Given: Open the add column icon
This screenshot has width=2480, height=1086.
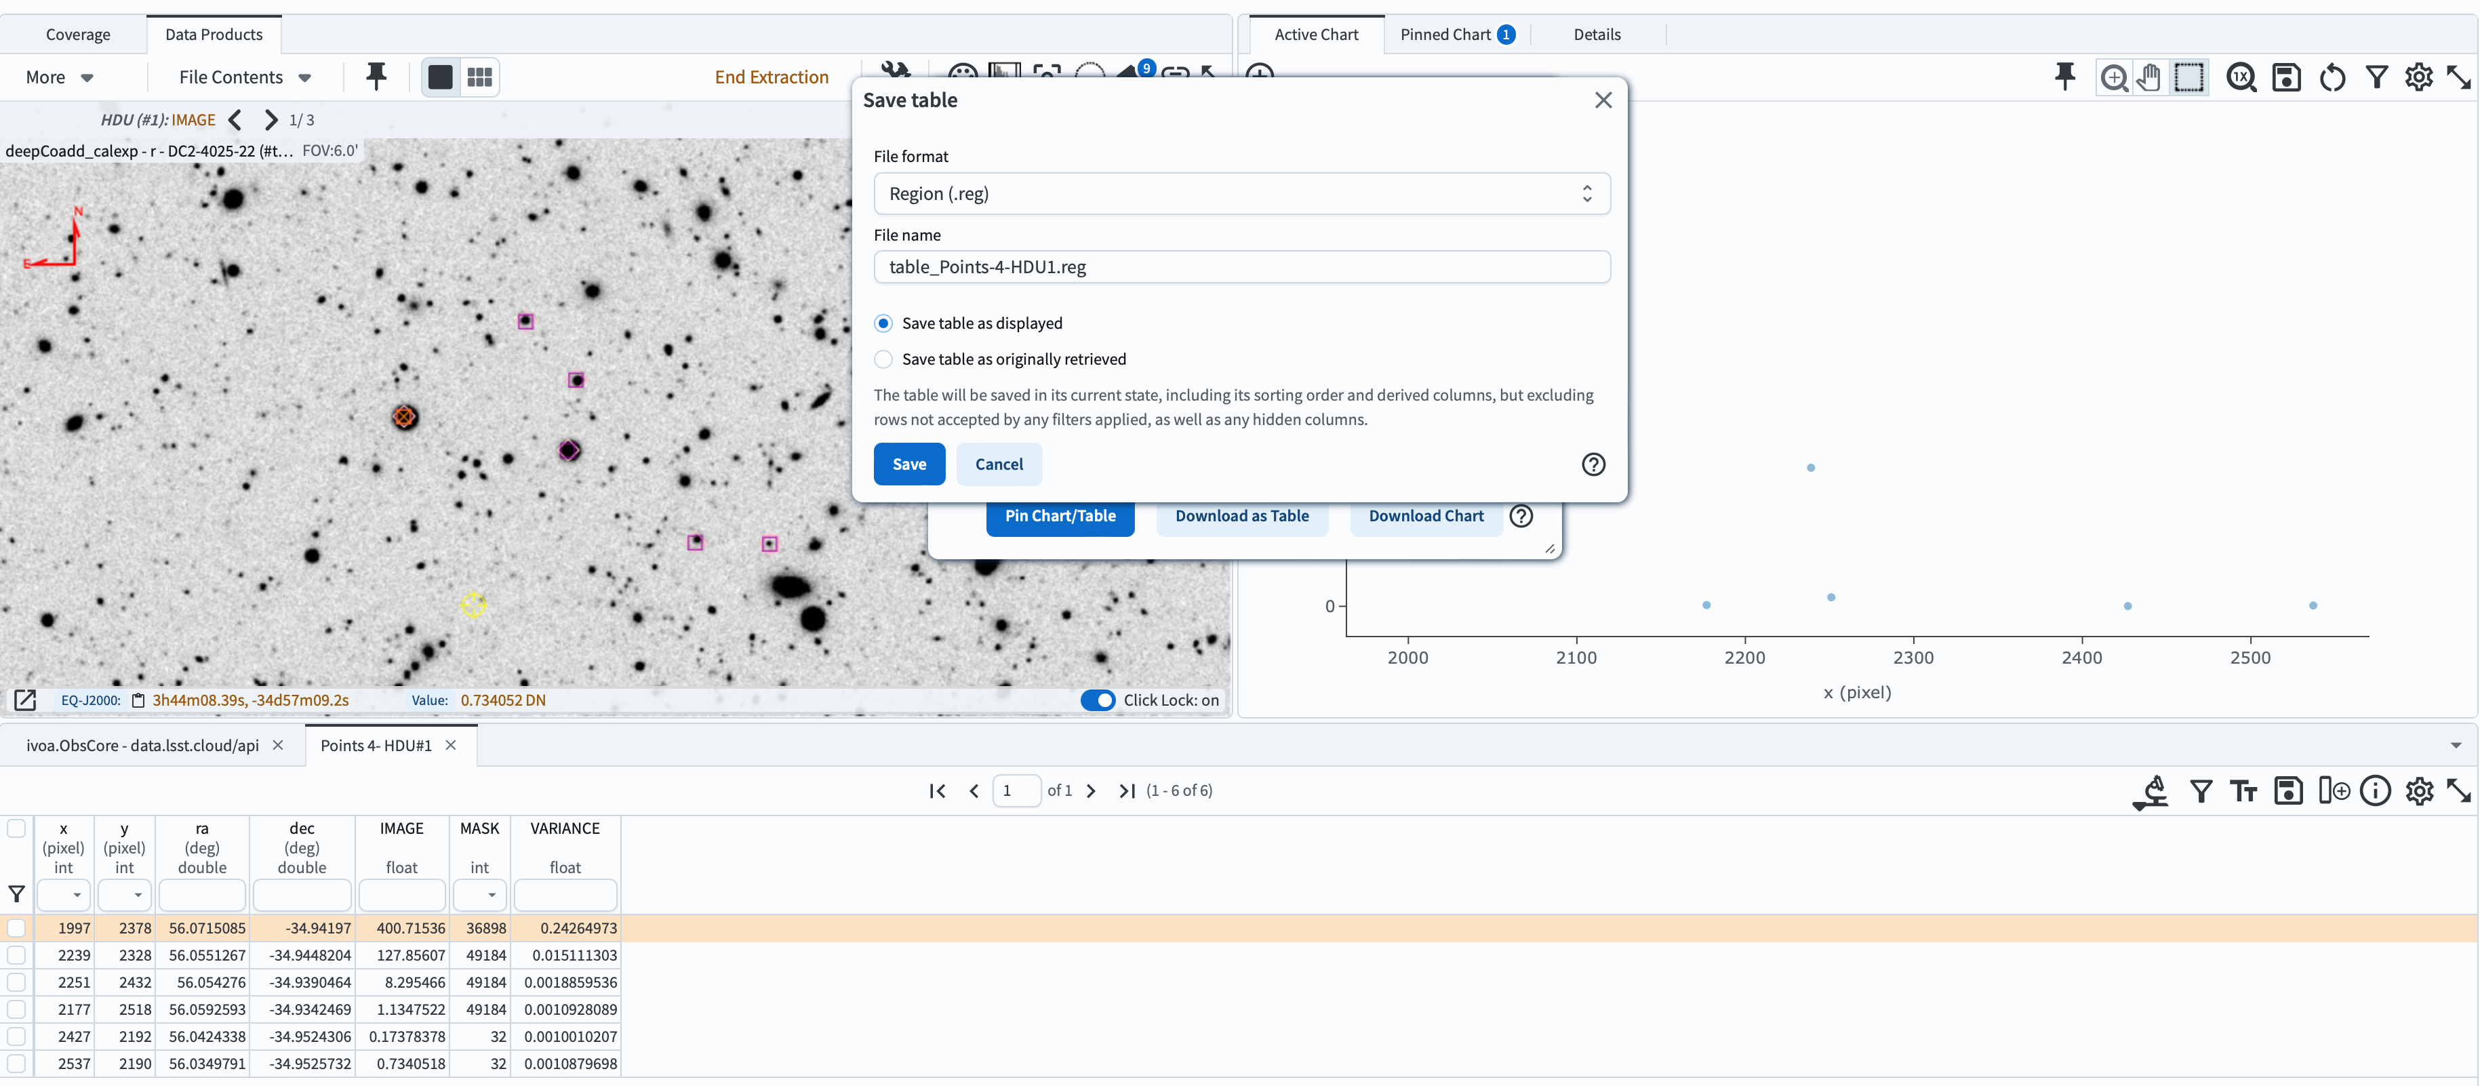Looking at the screenshot, I should (x=2334, y=791).
